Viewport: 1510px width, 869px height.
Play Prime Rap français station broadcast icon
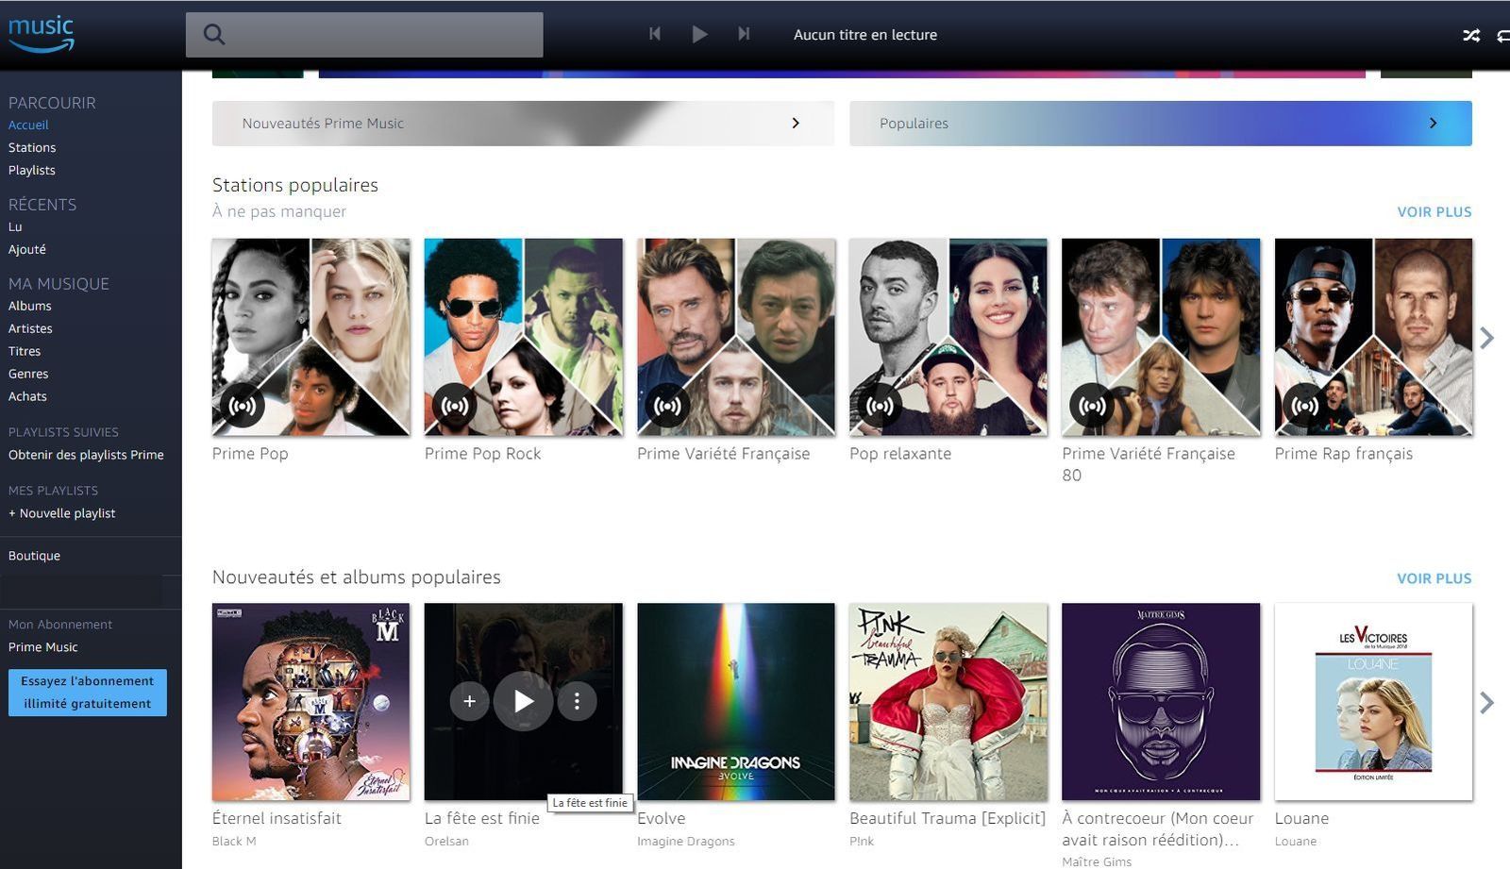(x=1304, y=406)
